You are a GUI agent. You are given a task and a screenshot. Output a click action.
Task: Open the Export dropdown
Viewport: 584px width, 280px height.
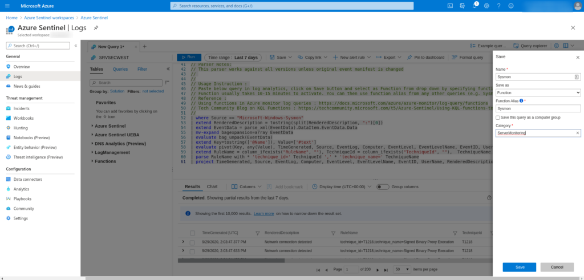click(389, 58)
